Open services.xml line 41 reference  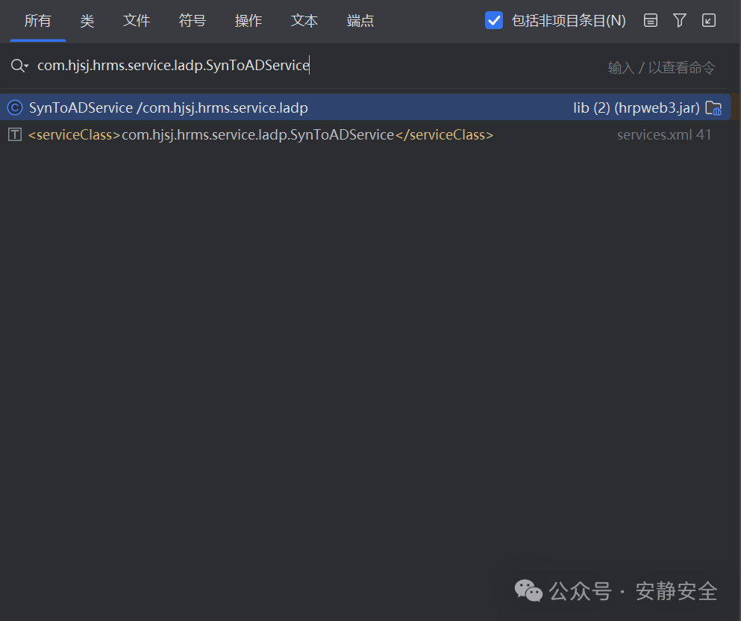click(663, 134)
